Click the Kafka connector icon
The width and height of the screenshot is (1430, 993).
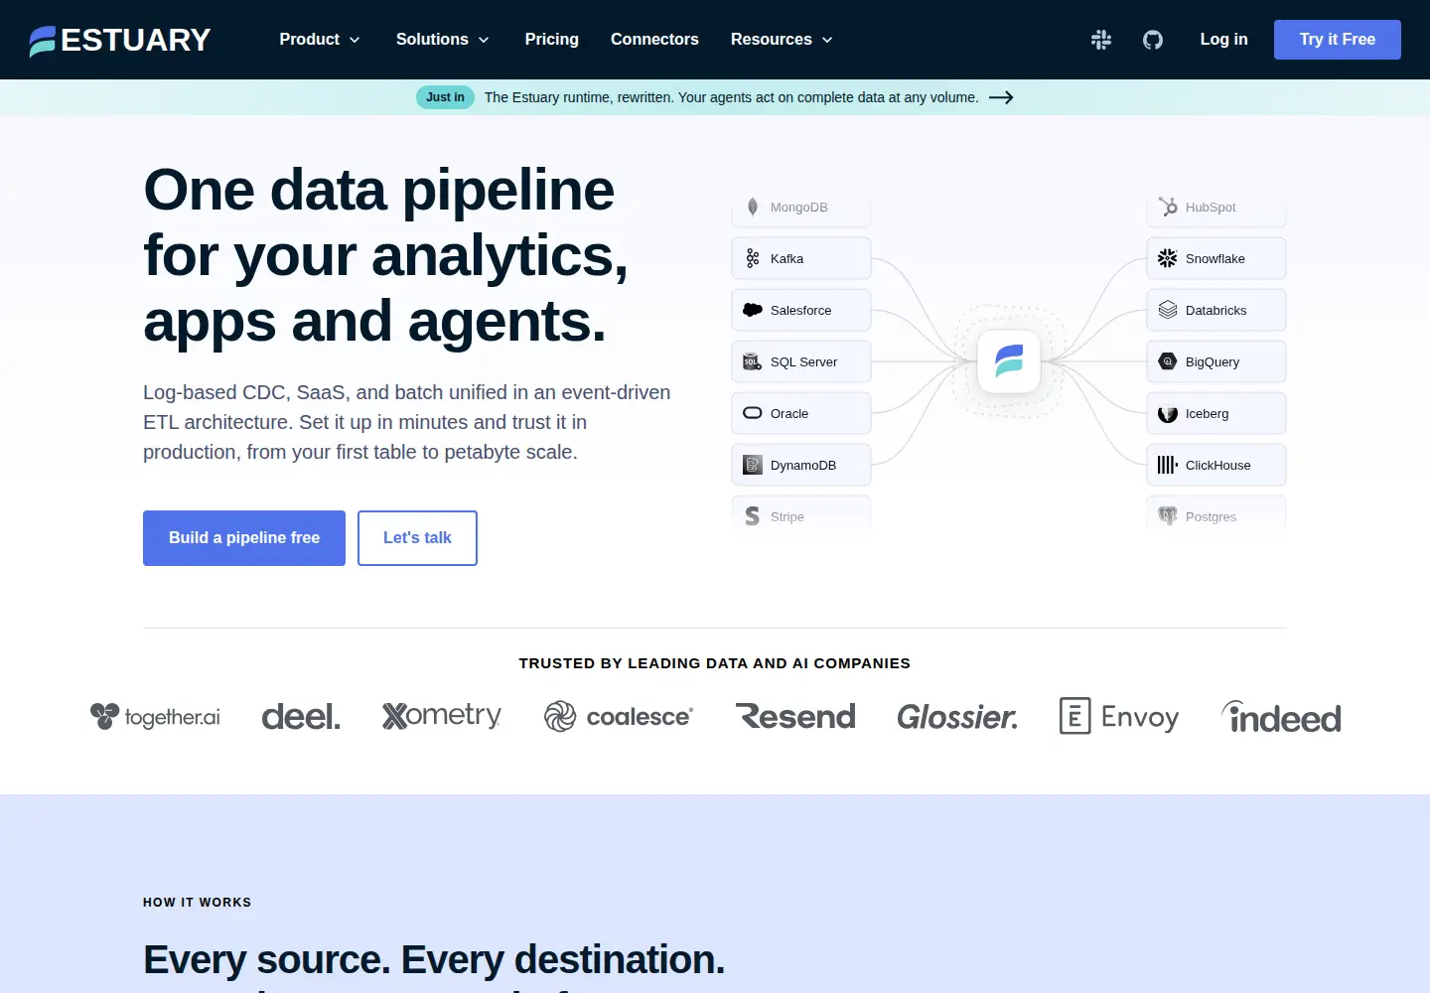(753, 258)
